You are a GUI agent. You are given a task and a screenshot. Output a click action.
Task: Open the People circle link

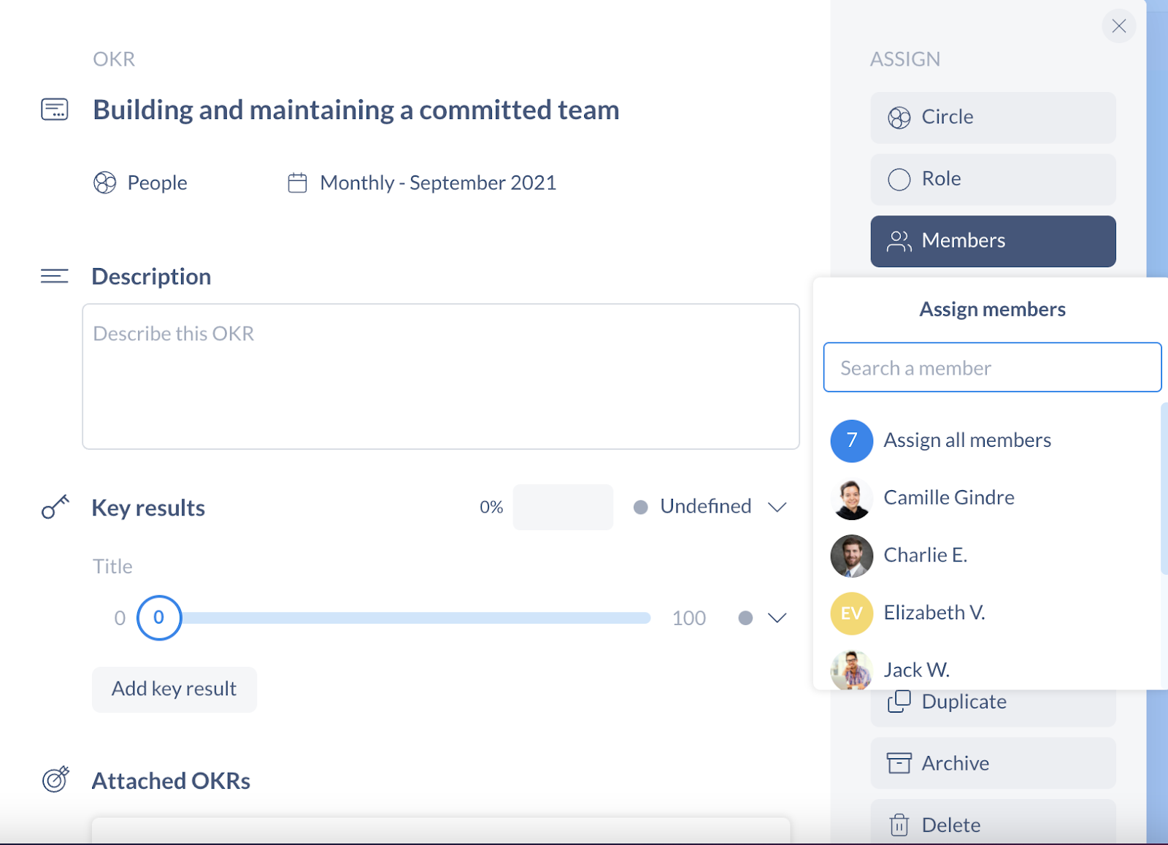coord(141,183)
